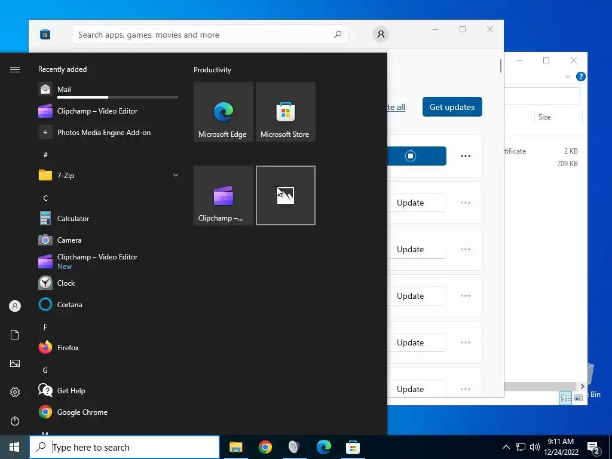
Task: Open more options beside the downloading app
Action: (465, 156)
